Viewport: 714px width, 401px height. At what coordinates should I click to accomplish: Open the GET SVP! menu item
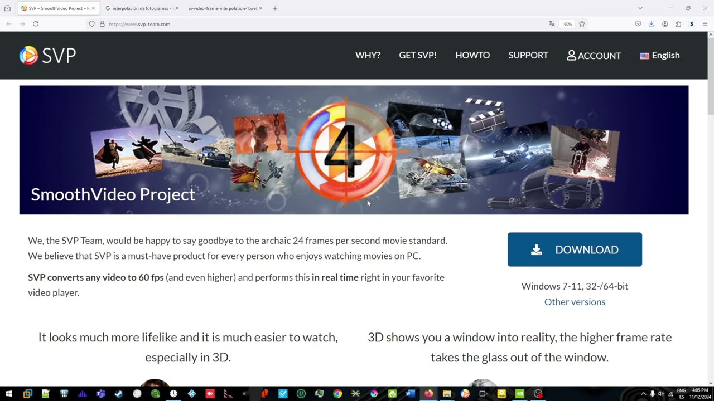(418, 55)
